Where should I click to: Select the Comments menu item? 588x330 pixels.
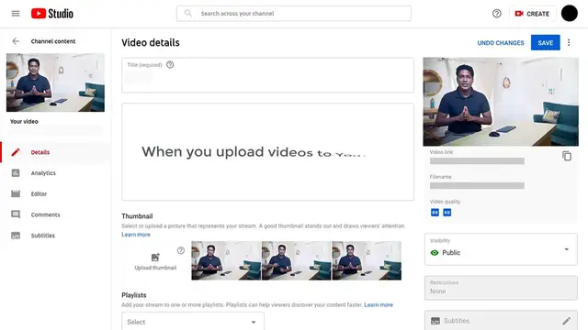click(55, 214)
